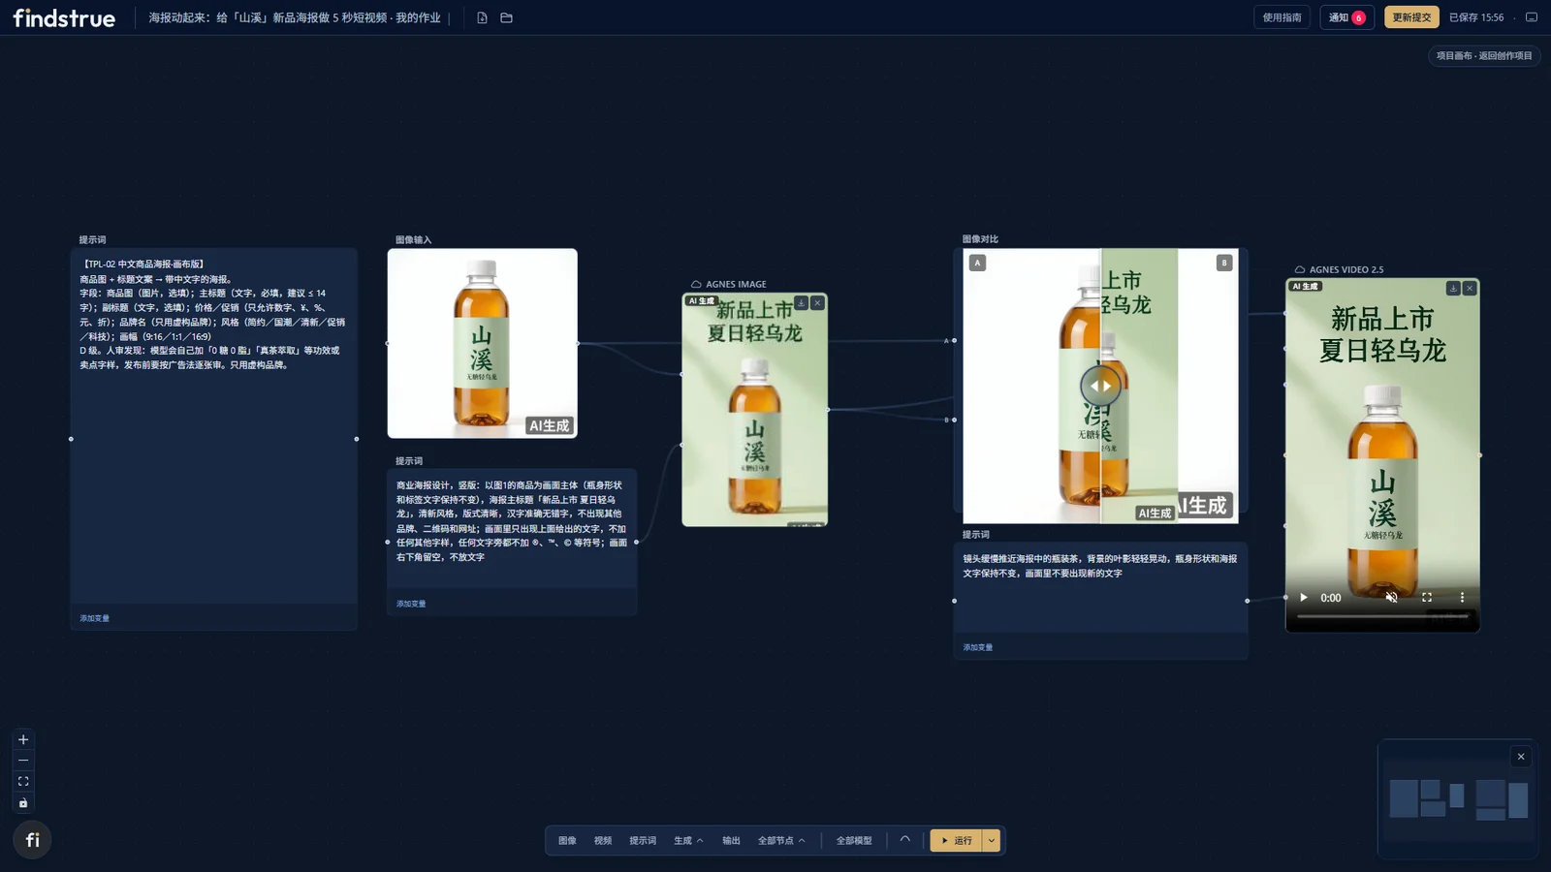
Task: Click 添加变量 under the camera motion prompt
Action: click(977, 647)
